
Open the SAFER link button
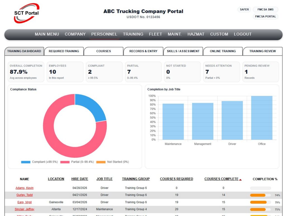[x=244, y=9]
